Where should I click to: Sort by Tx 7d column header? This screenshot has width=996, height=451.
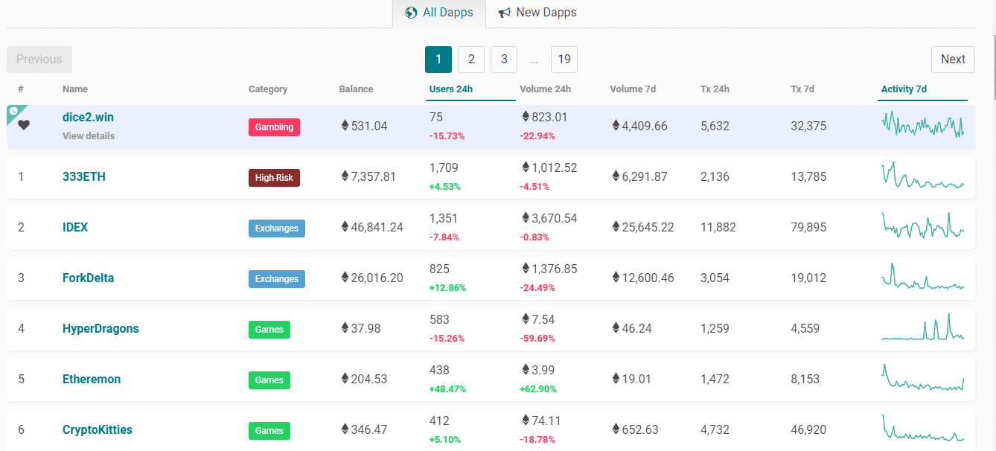click(x=802, y=89)
